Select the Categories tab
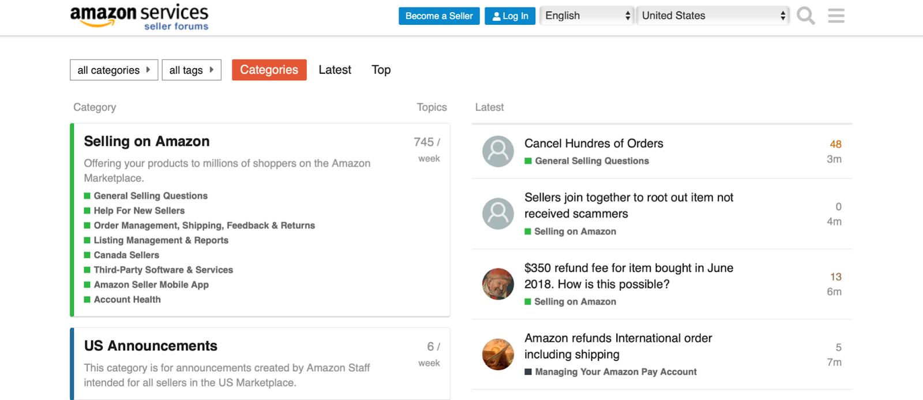The image size is (923, 400). pos(269,70)
